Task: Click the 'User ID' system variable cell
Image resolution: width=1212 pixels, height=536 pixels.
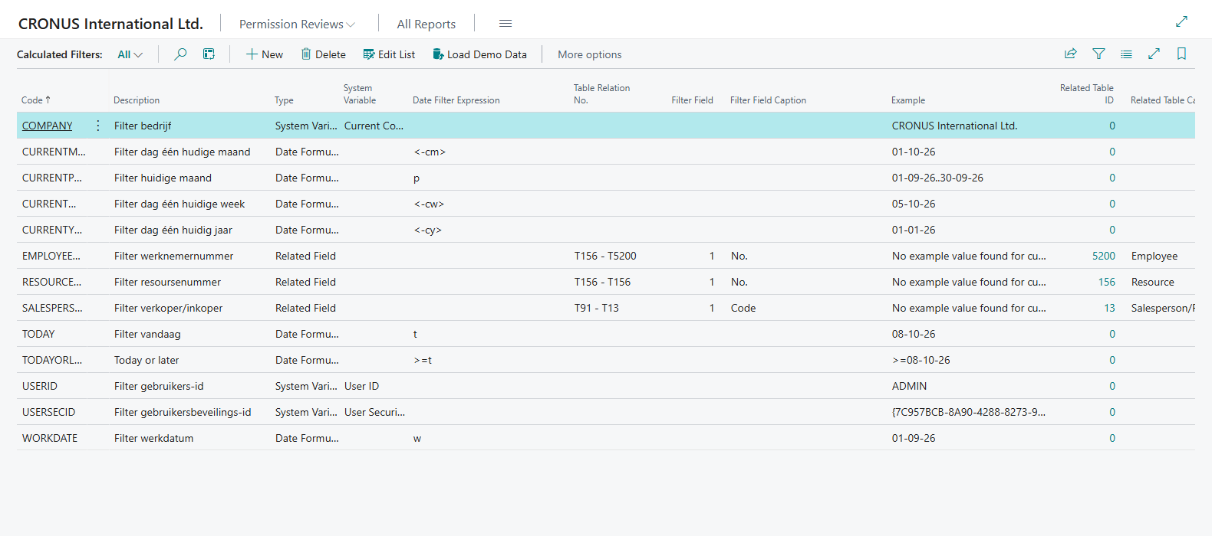Action: pyautogui.click(x=362, y=386)
